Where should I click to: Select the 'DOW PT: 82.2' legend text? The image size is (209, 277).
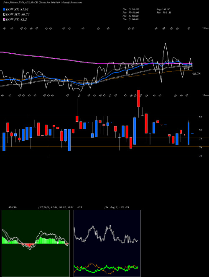point(16,19)
